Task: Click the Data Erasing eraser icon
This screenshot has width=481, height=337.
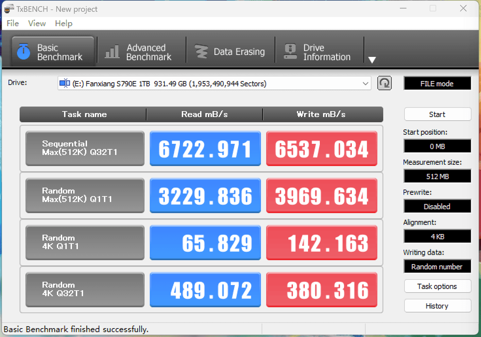Action: click(x=201, y=51)
